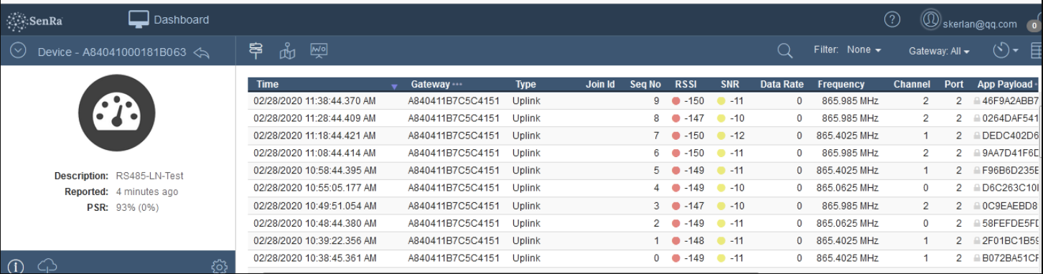Image resolution: width=1043 pixels, height=274 pixels.
Task: Open the info icon in bottom bar
Action: pos(17,267)
